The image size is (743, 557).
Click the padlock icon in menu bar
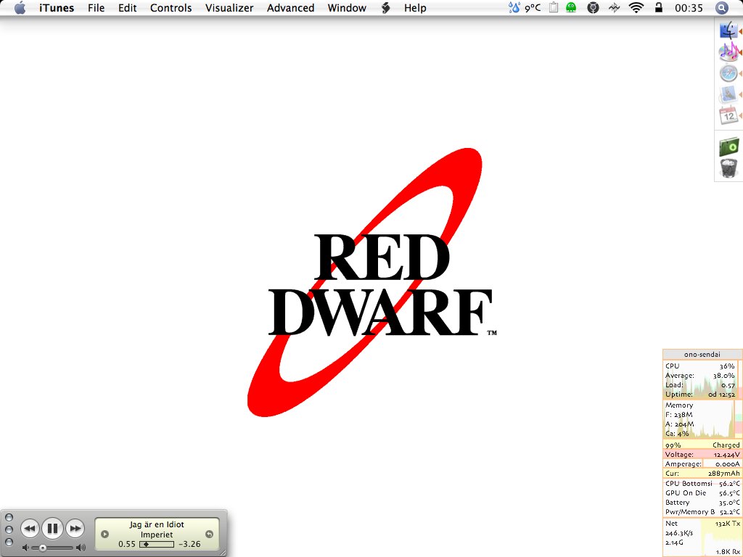pyautogui.click(x=659, y=7)
